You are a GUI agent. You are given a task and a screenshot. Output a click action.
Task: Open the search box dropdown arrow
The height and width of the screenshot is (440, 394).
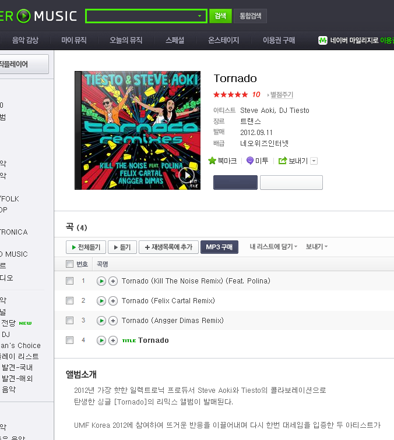pyautogui.click(x=199, y=16)
